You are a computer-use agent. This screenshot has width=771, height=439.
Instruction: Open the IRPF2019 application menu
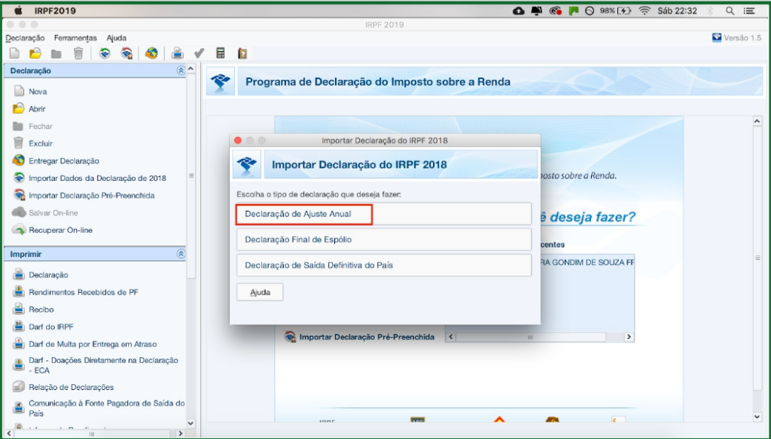tap(55, 11)
